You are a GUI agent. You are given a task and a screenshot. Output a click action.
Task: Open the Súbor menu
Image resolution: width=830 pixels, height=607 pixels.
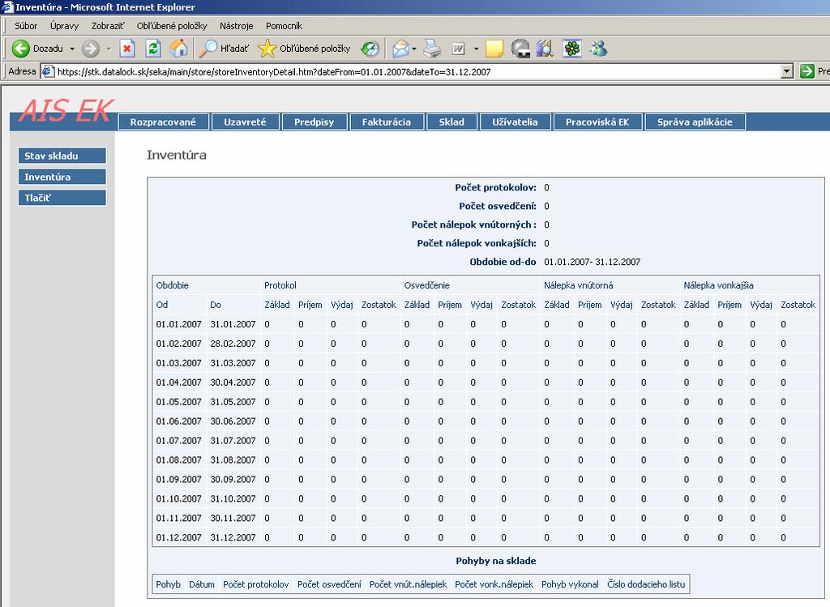26,26
